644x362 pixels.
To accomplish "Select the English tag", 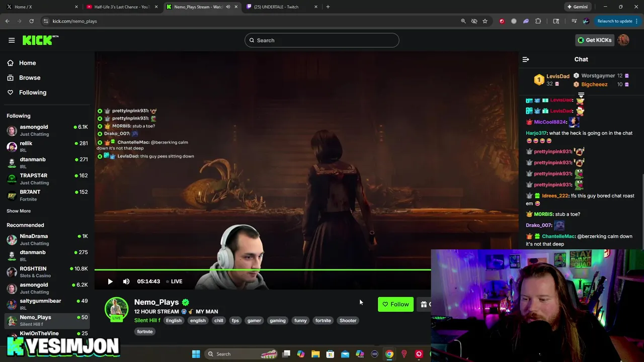I will 174,320.
